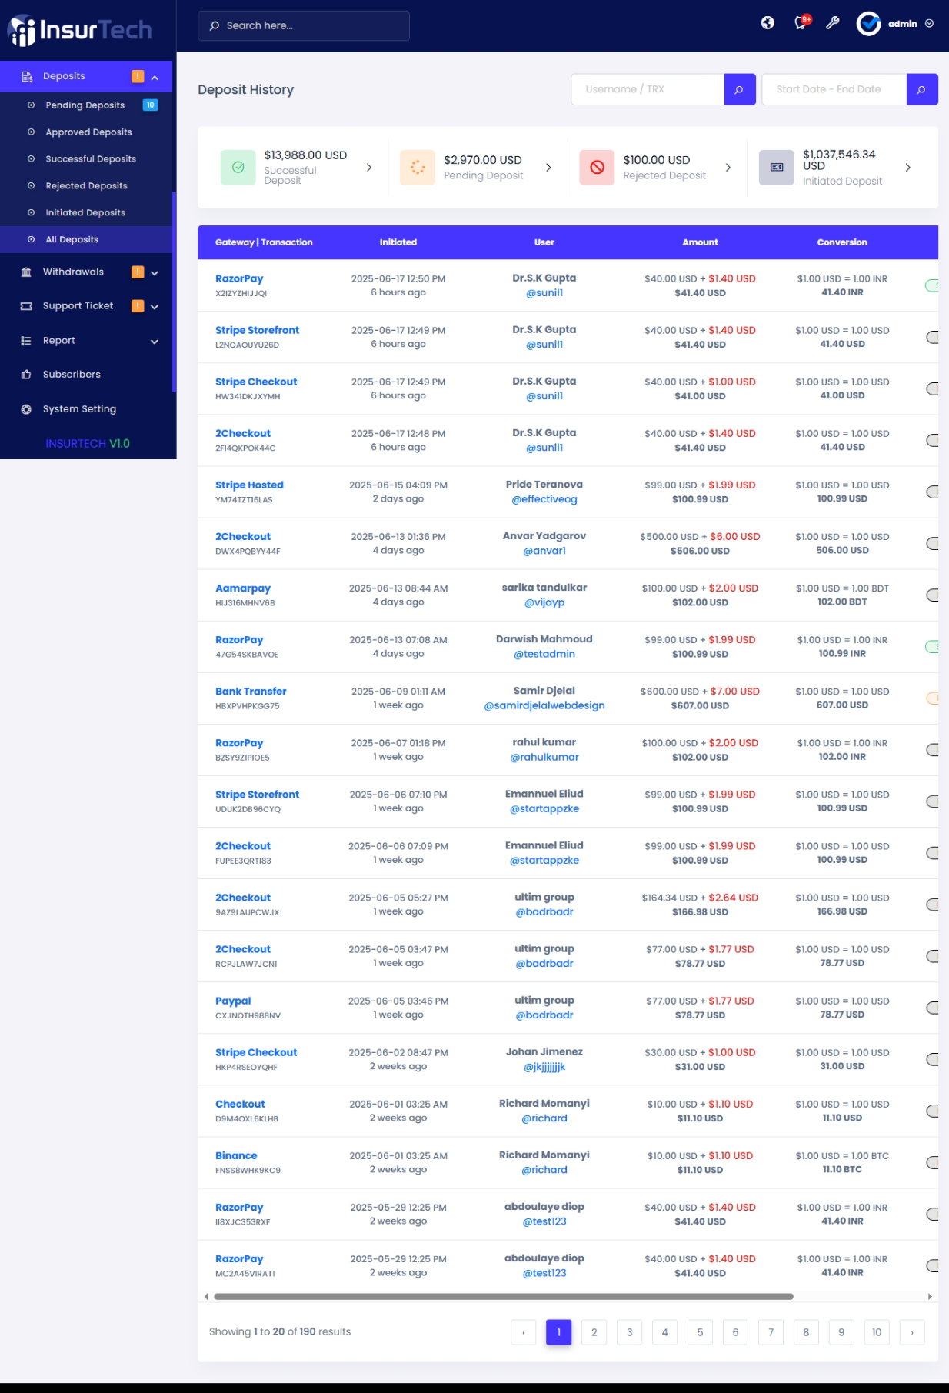Click the Amount column header

coord(700,242)
